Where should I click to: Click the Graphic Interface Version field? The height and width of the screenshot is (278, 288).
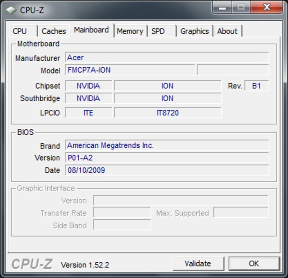coord(181,201)
